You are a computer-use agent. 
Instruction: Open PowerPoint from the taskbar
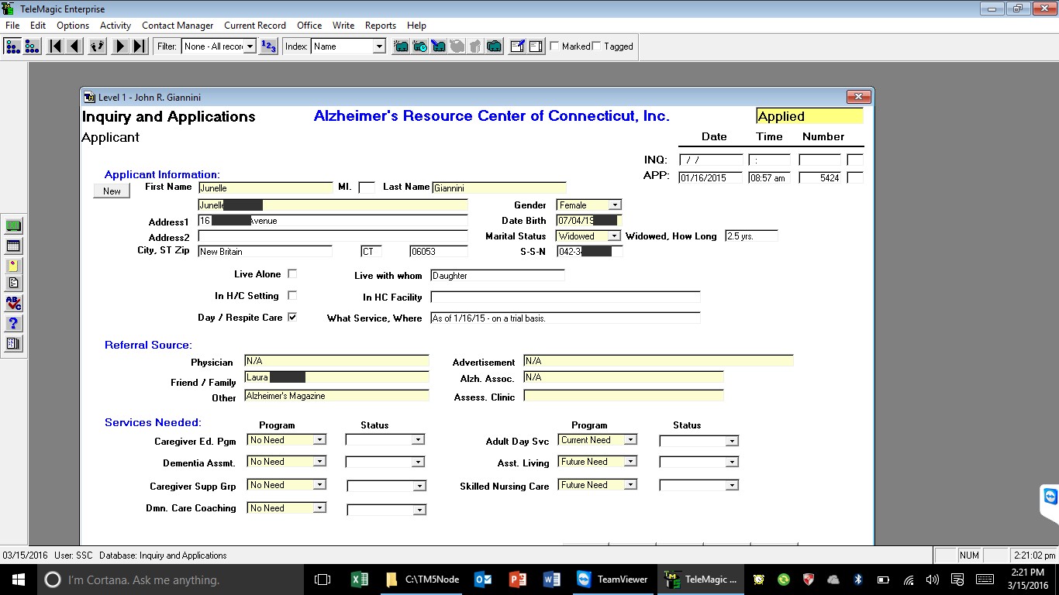coord(518,580)
